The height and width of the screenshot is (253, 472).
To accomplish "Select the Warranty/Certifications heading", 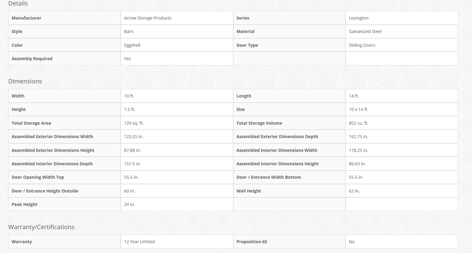I will point(41,227).
